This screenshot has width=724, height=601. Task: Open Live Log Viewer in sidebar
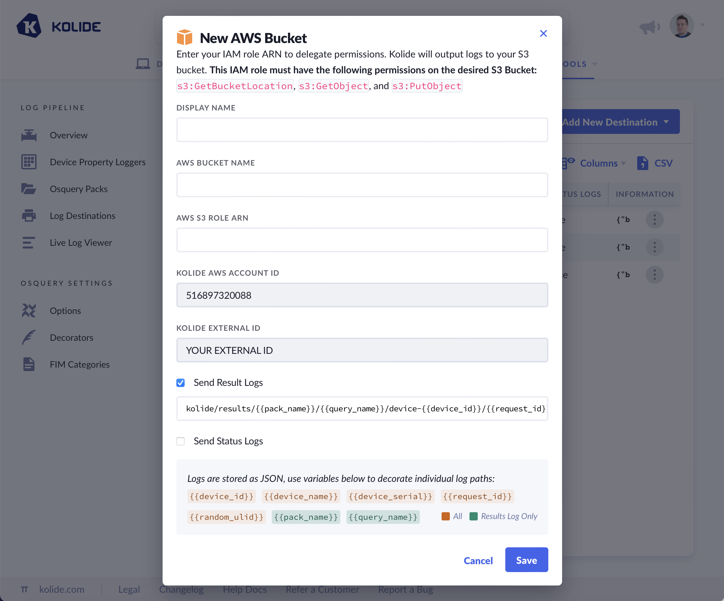(x=81, y=243)
